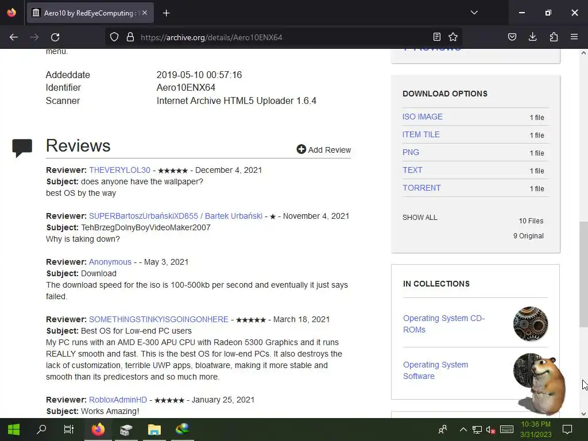Download the ISO IMAGE option
Viewport: 588px width, 441px height.
pyautogui.click(x=422, y=117)
